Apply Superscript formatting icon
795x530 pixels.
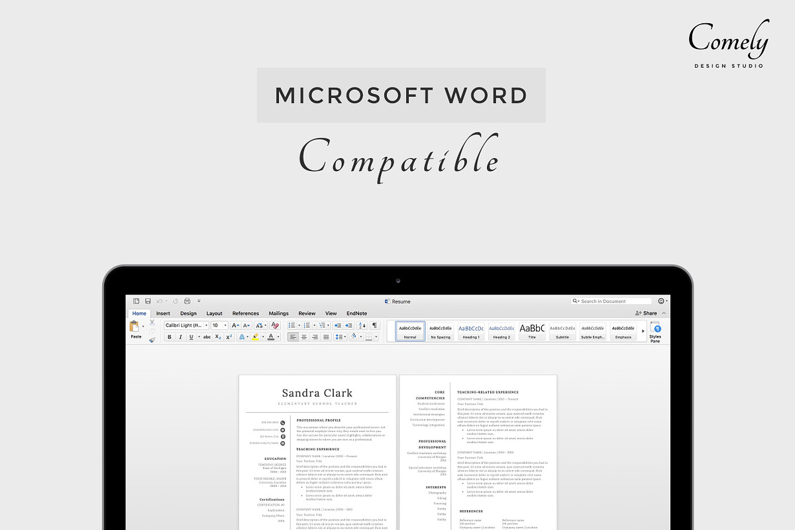click(x=229, y=337)
